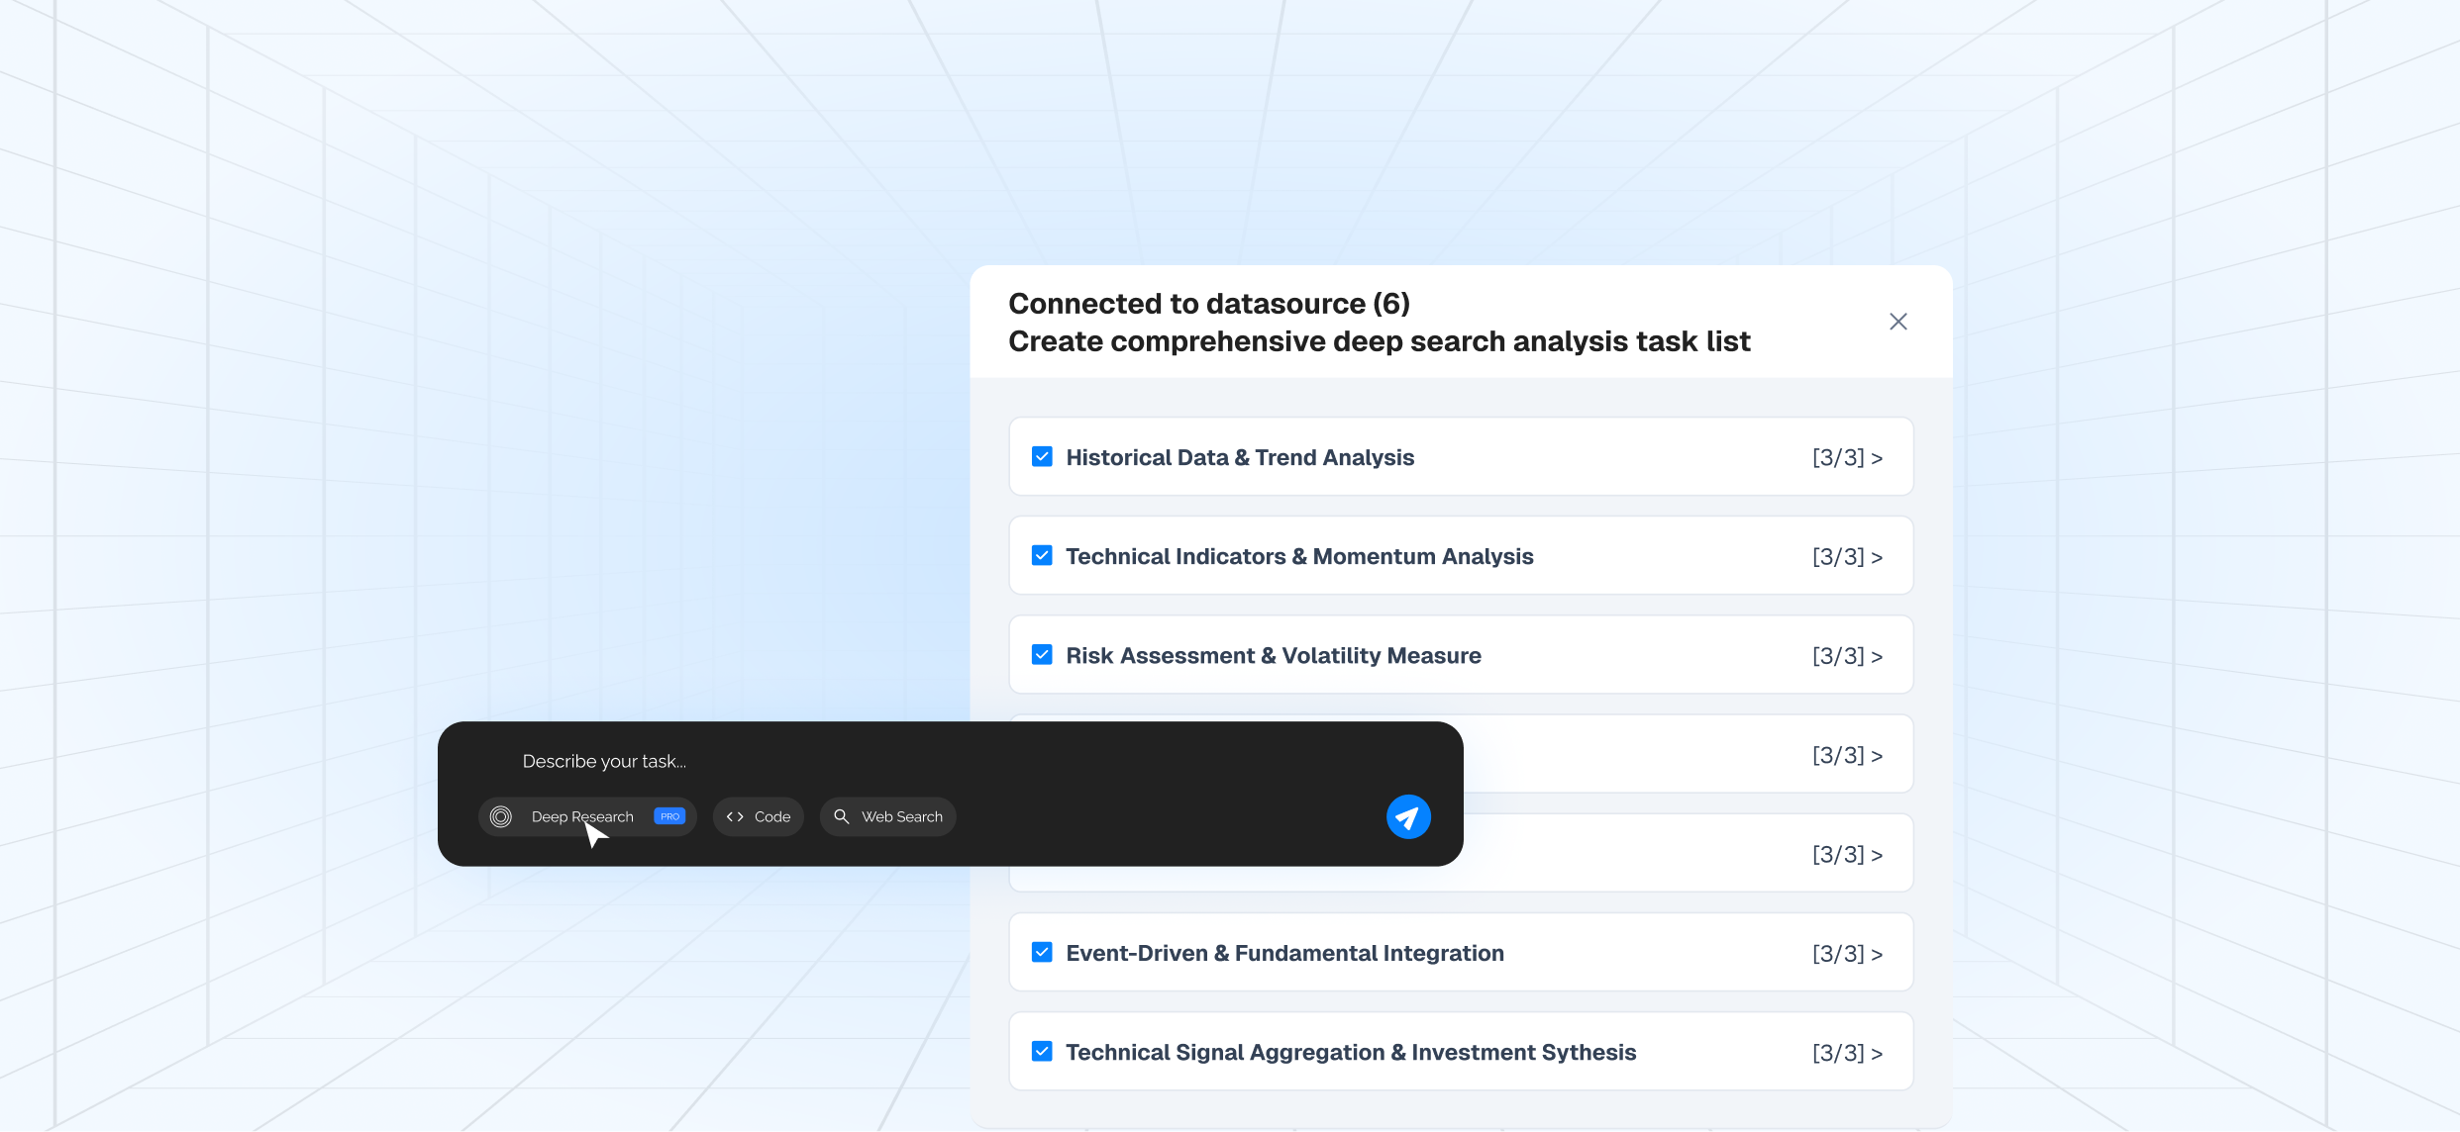The height and width of the screenshot is (1132, 2460).
Task: Toggle Technical Indicators & Momentum Analysis checkbox
Action: click(x=1042, y=555)
